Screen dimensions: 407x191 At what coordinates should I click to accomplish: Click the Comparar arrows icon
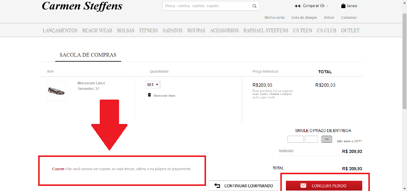298,6
